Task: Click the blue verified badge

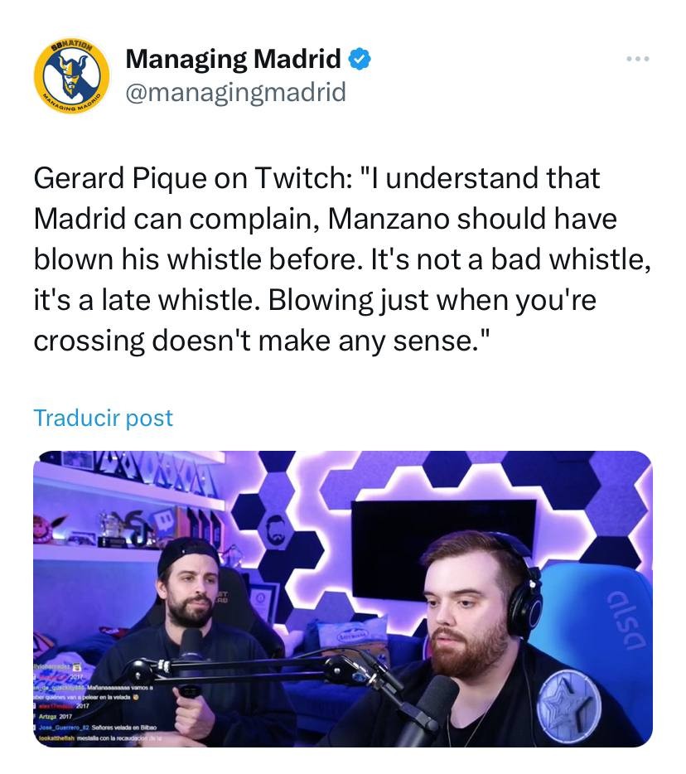Action: coord(360,59)
